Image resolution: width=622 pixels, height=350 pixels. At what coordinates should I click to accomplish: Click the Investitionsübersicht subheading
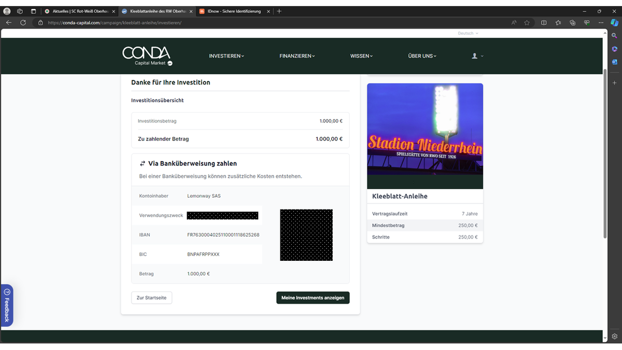[x=158, y=100]
